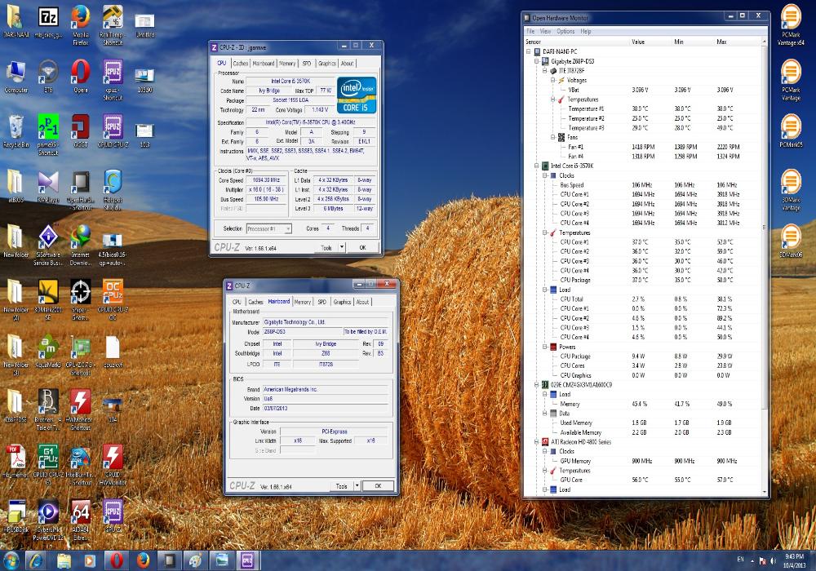Select About tab in top CPU-Z window
Viewport: 816px width, 571px height.
click(x=347, y=64)
